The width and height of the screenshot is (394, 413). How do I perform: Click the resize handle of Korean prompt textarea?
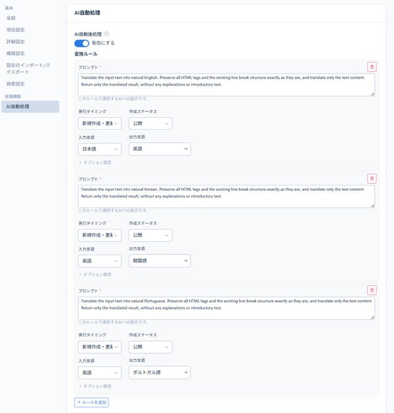coord(372,206)
